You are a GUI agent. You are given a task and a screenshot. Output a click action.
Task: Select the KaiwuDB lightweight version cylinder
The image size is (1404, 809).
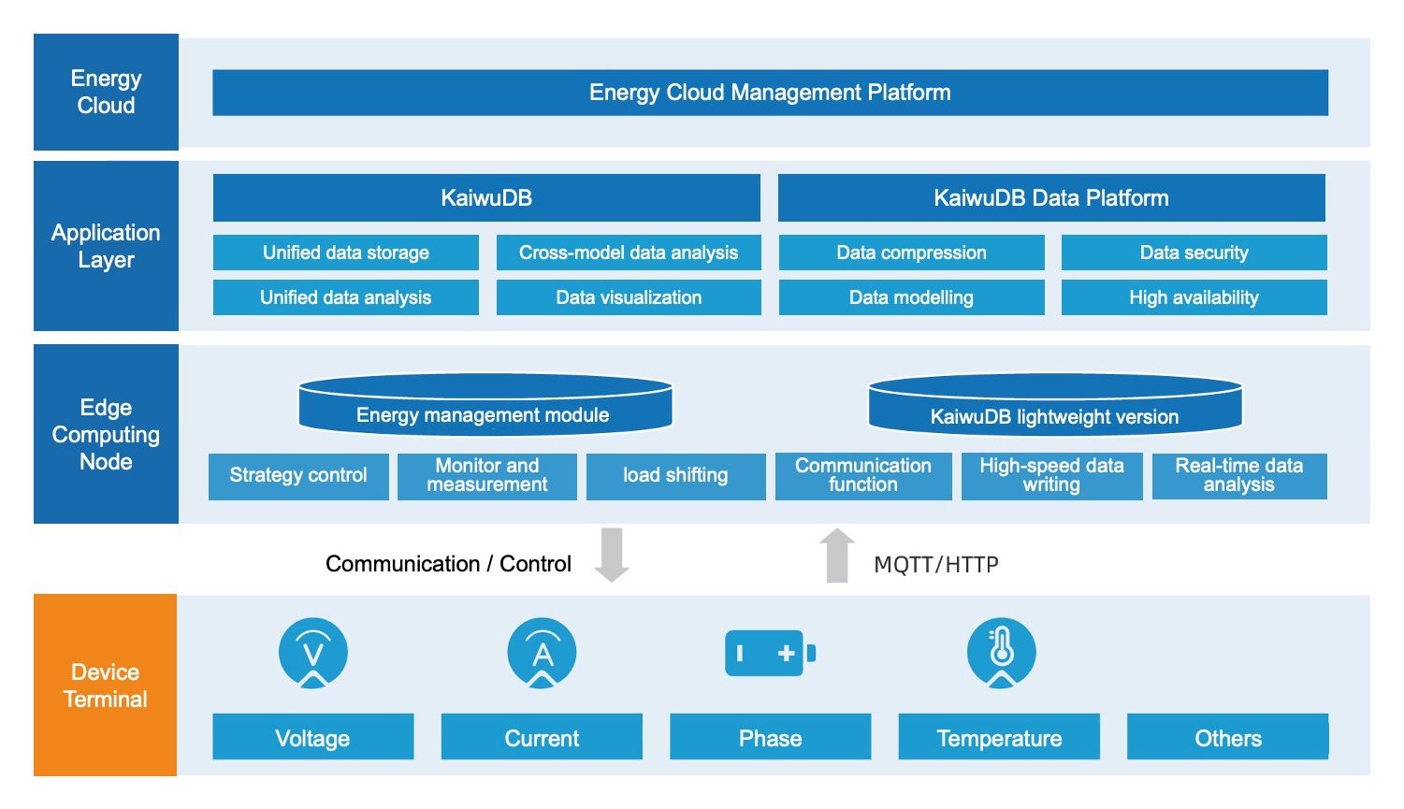click(x=1055, y=404)
